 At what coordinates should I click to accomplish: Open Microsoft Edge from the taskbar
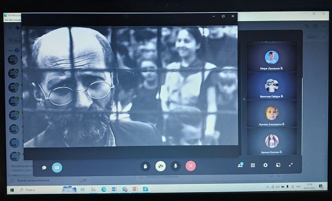(x=103, y=189)
